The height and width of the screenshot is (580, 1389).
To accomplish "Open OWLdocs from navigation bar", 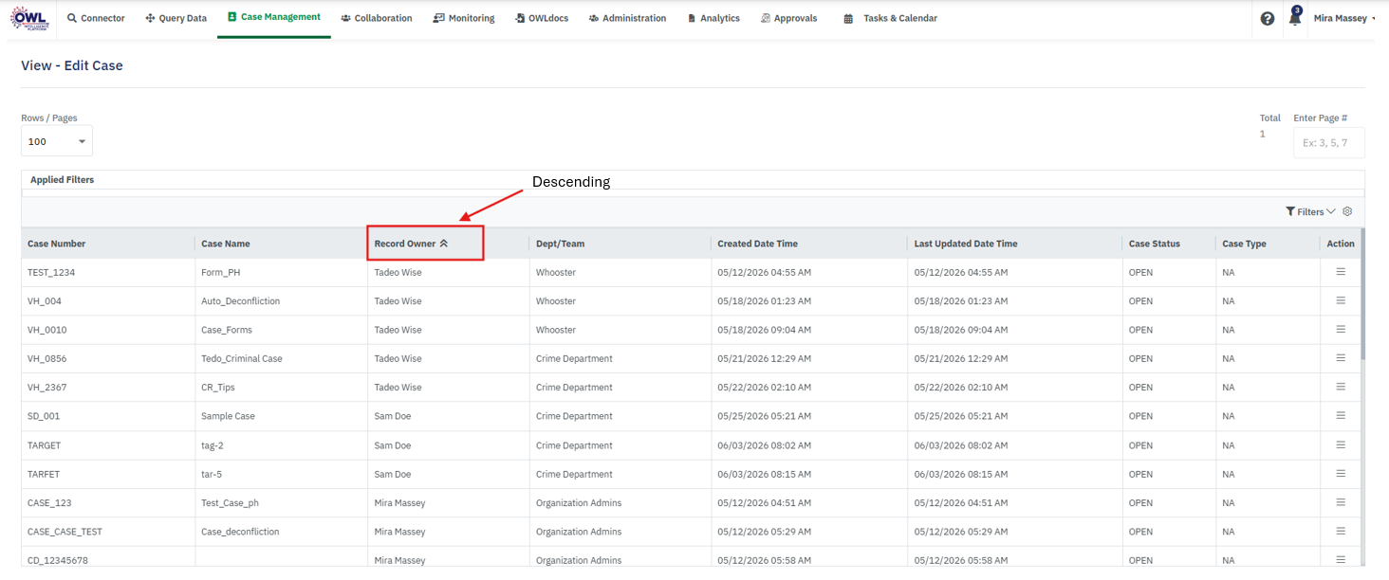I will 542,18.
